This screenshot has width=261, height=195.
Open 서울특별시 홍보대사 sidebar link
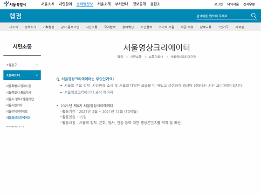[19, 92]
